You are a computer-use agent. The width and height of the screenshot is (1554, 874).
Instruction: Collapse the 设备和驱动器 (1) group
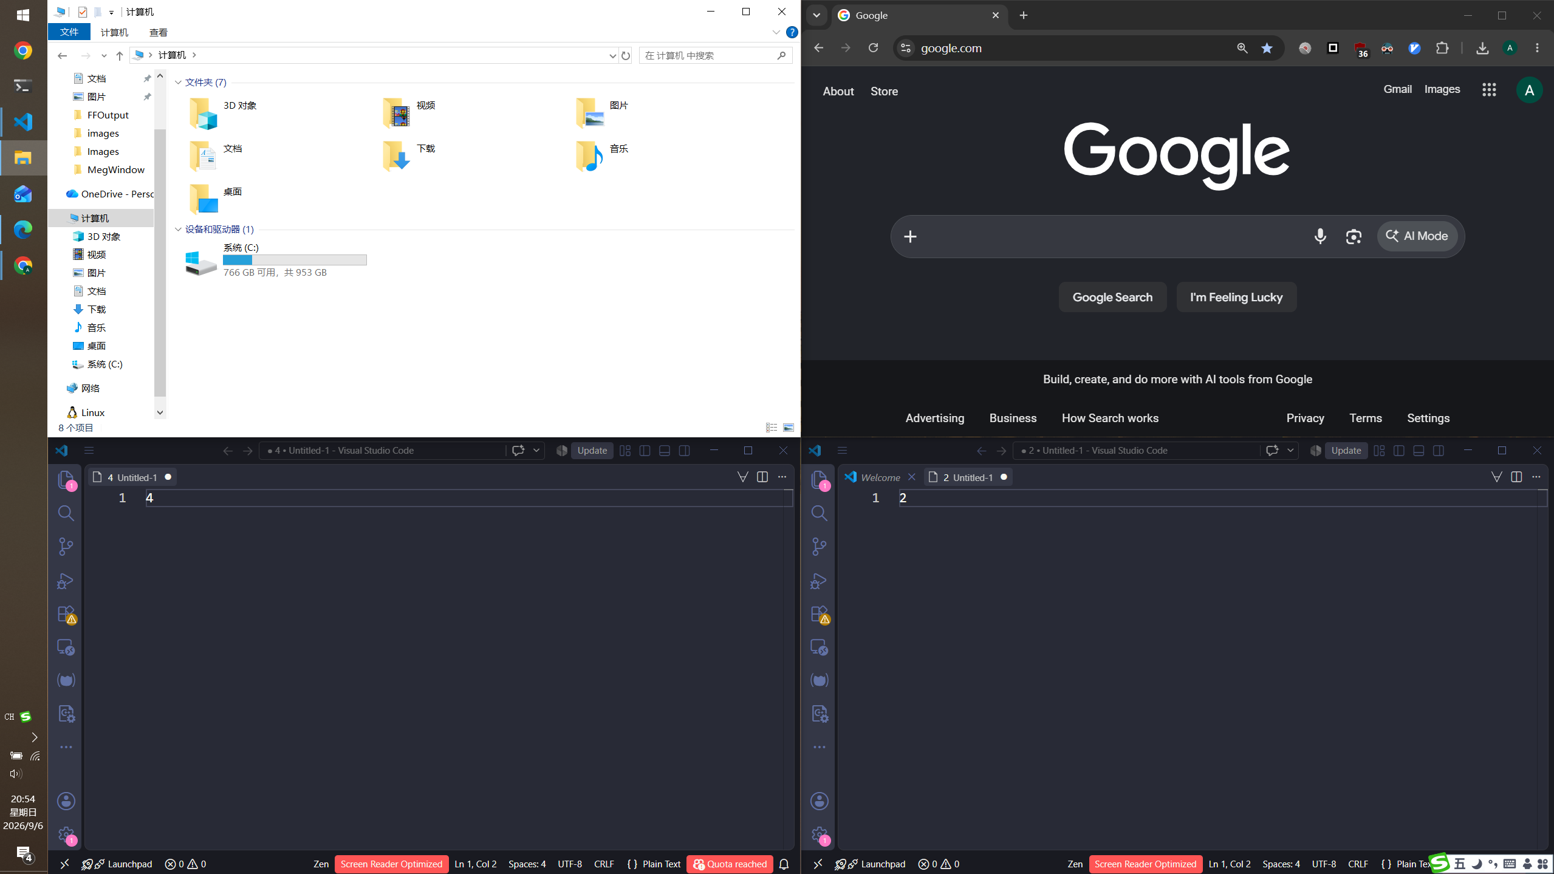pos(178,229)
